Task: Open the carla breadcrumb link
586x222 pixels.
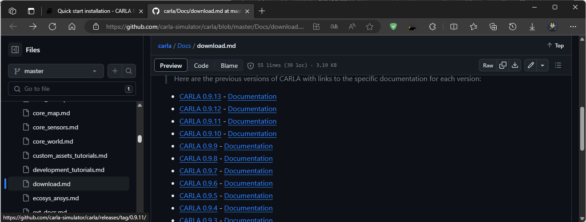Action: point(165,46)
